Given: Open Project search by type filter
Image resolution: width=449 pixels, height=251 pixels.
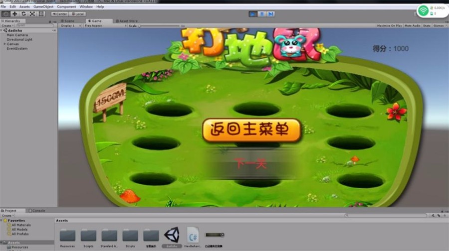Looking at the screenshot, I should [x=433, y=216].
